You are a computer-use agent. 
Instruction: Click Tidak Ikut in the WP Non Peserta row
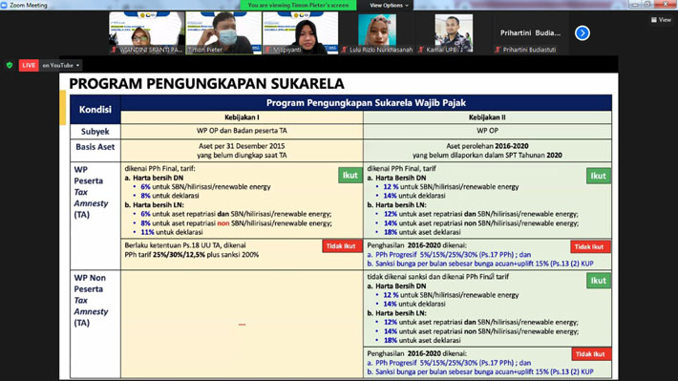pos(591,353)
